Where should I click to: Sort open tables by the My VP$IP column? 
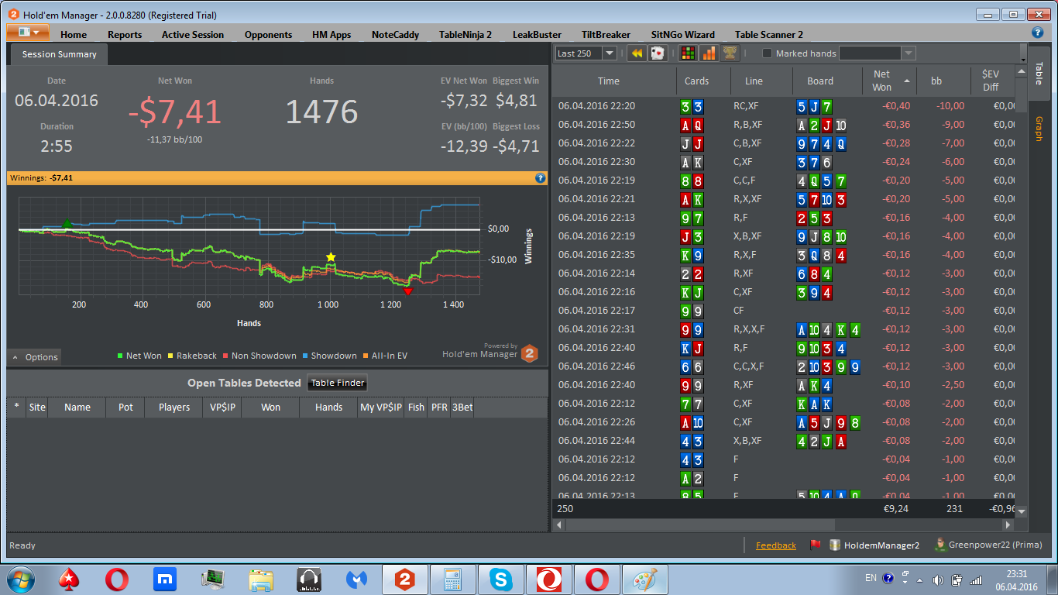click(381, 407)
